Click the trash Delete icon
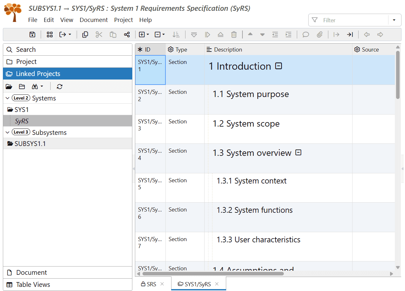 click(234, 35)
